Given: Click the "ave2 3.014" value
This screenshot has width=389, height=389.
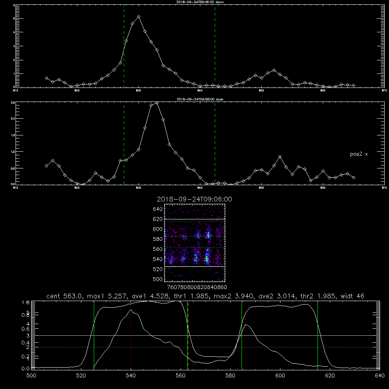Looking at the screenshot, I should click(277, 296).
